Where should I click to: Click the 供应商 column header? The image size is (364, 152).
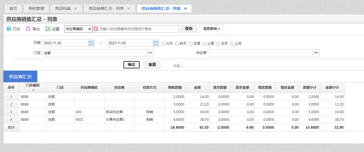click(119, 88)
